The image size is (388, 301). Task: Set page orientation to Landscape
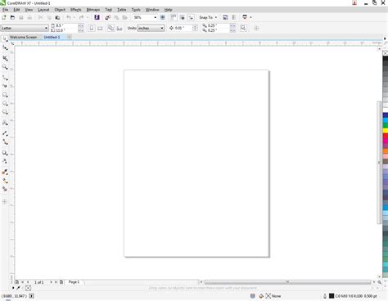click(x=100, y=28)
